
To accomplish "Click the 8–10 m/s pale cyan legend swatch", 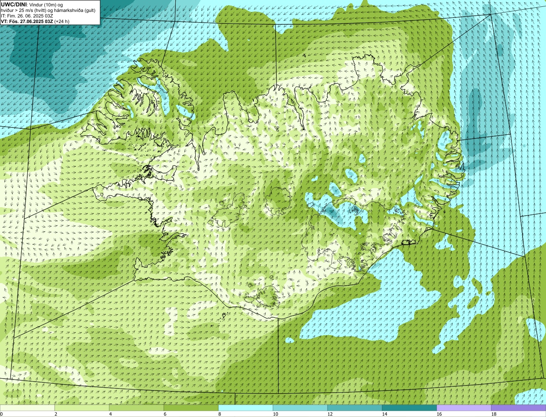I will [246, 408].
